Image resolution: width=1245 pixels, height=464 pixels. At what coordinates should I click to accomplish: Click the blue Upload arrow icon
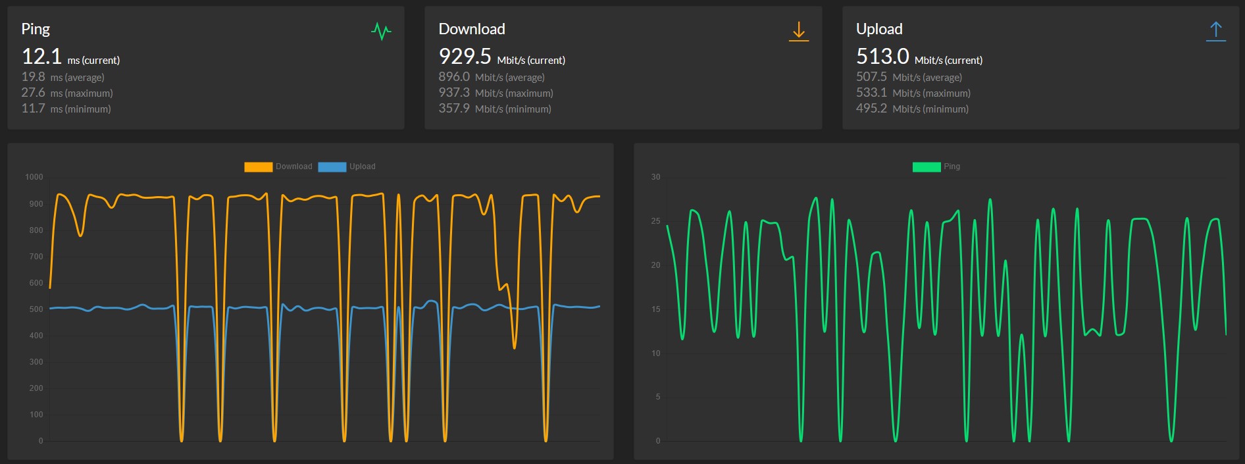click(1215, 31)
